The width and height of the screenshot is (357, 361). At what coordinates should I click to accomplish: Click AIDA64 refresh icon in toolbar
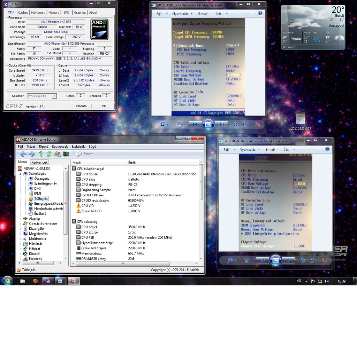pyautogui.click(x=49, y=154)
